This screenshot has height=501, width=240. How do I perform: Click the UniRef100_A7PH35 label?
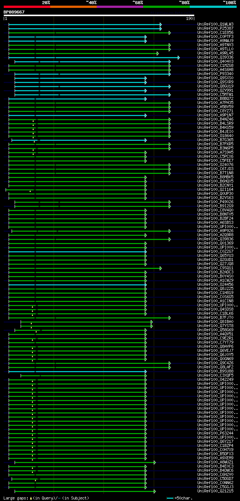click(215, 103)
